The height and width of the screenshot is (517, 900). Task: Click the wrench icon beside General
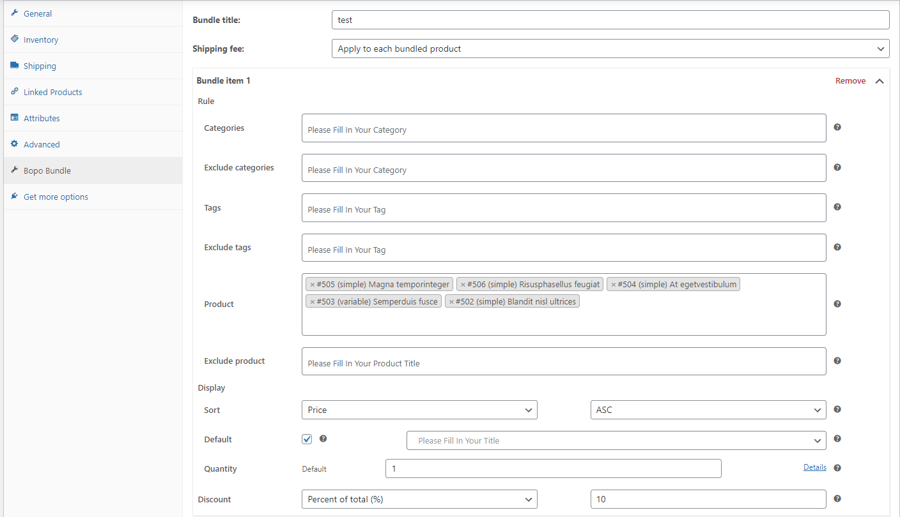click(x=15, y=13)
